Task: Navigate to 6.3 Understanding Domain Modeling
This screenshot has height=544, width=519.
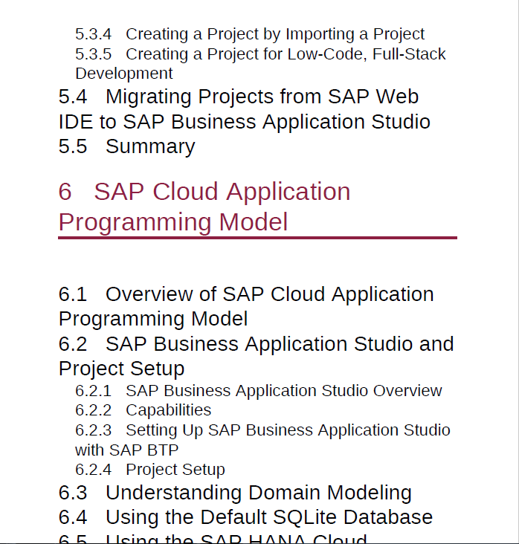Action: (x=235, y=493)
